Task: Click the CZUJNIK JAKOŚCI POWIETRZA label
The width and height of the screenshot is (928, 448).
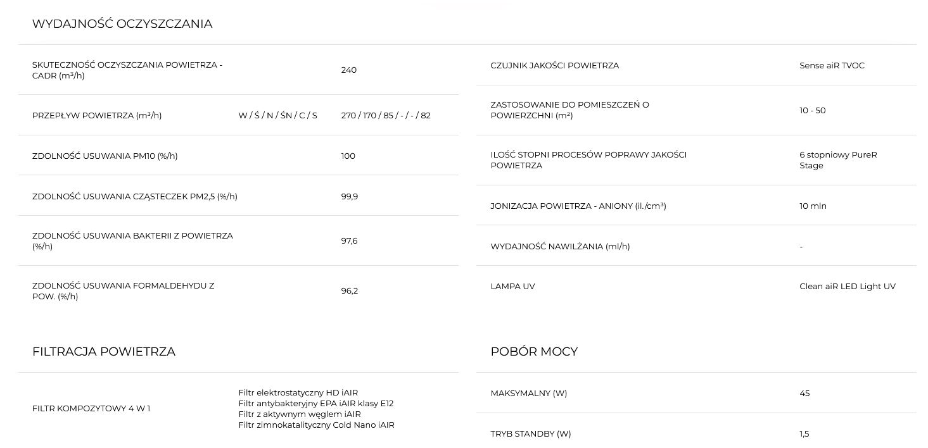Action: pyautogui.click(x=554, y=66)
